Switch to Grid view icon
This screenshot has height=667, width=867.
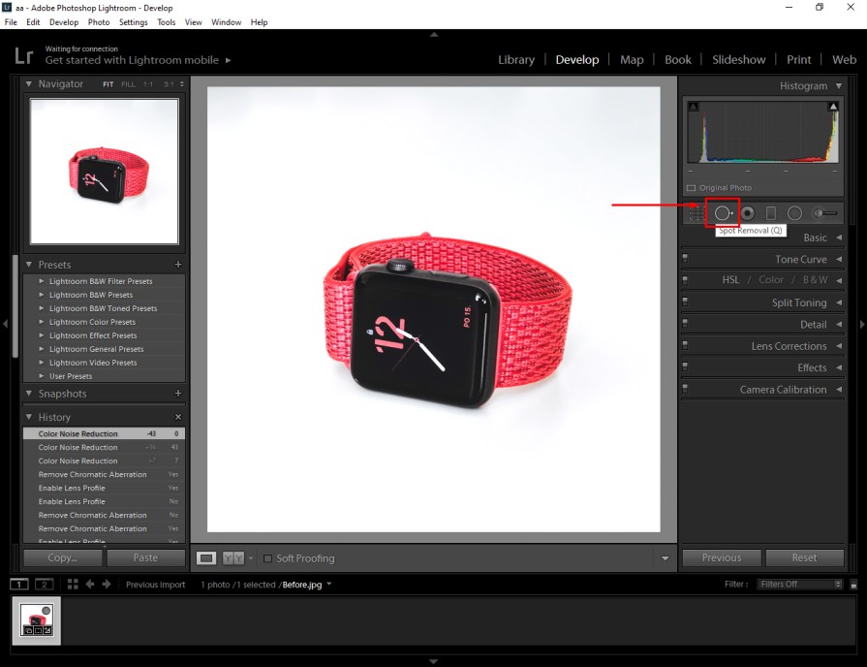(73, 584)
